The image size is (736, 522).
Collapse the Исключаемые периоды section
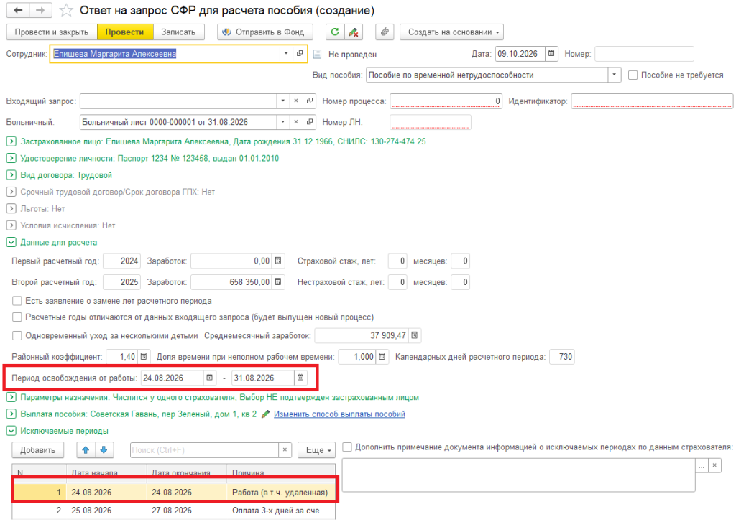pyautogui.click(x=11, y=431)
